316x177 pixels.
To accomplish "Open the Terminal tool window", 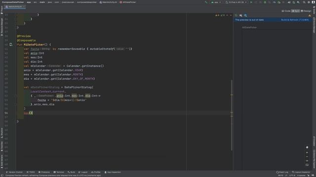I will click(x=59, y=172).
